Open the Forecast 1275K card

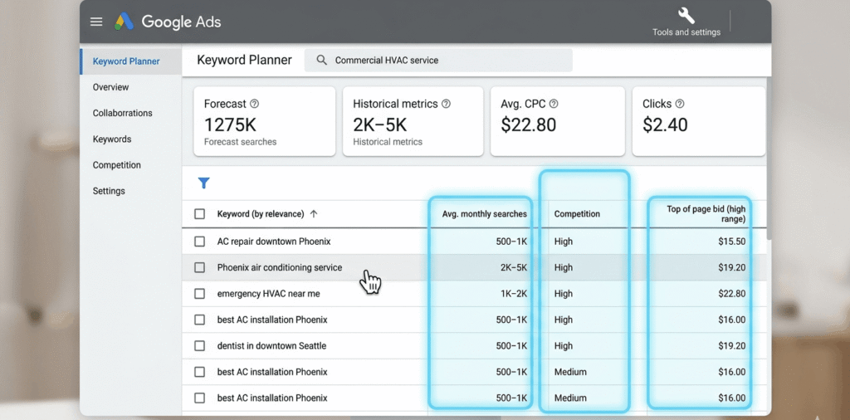coord(265,121)
